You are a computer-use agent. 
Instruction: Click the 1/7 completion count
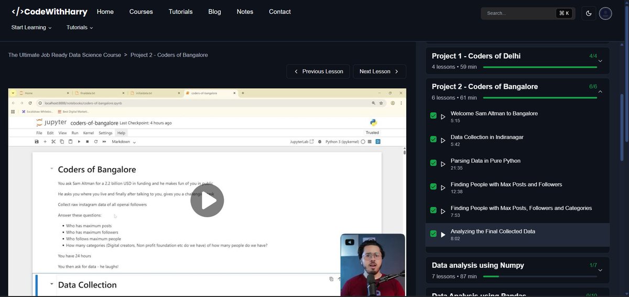click(x=593, y=265)
